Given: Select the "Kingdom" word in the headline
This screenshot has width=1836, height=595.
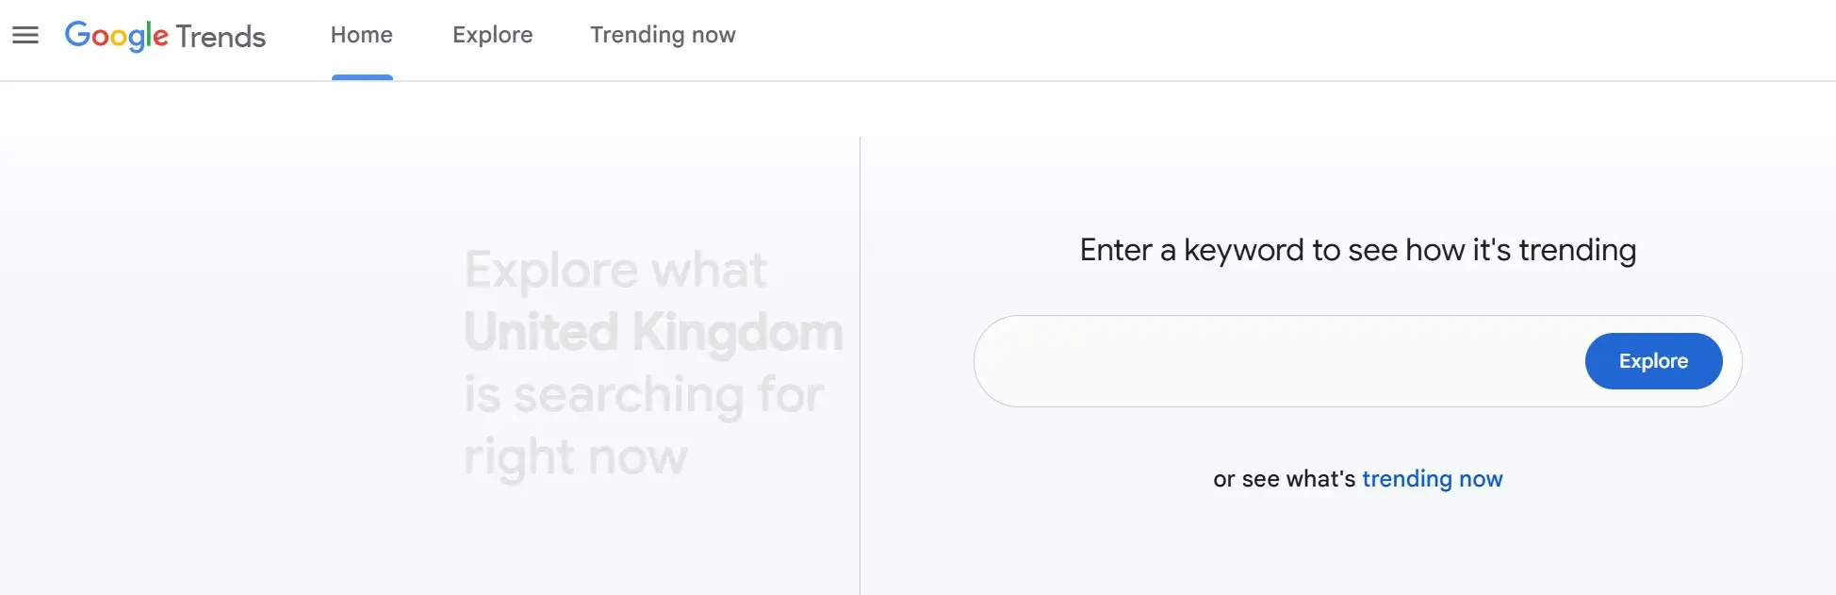Looking at the screenshot, I should pos(737,332).
